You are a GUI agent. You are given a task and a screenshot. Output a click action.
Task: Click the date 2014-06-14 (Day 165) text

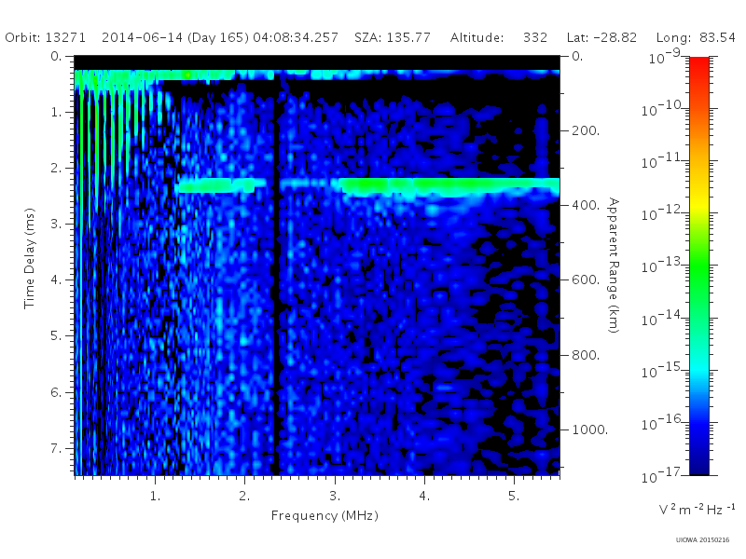coord(175,37)
